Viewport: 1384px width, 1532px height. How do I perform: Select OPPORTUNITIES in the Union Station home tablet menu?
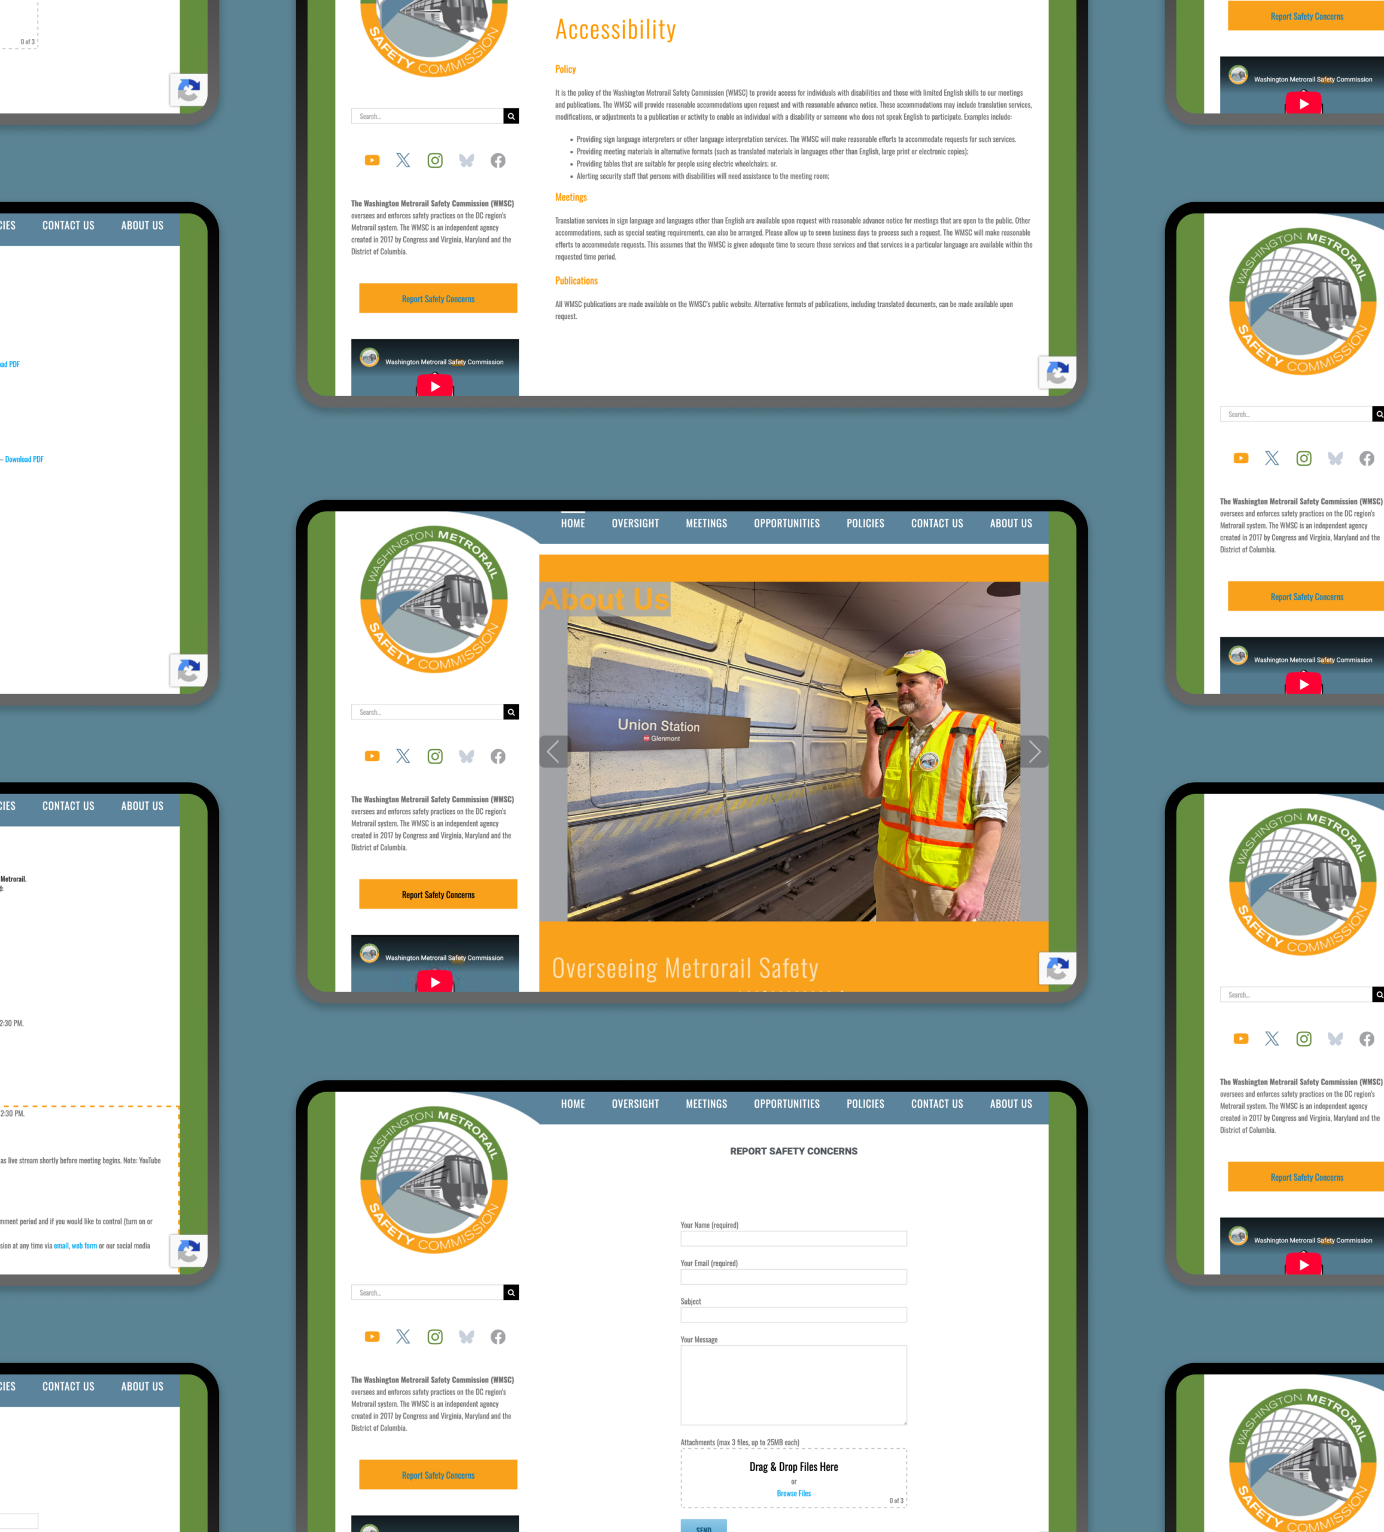[x=787, y=524]
